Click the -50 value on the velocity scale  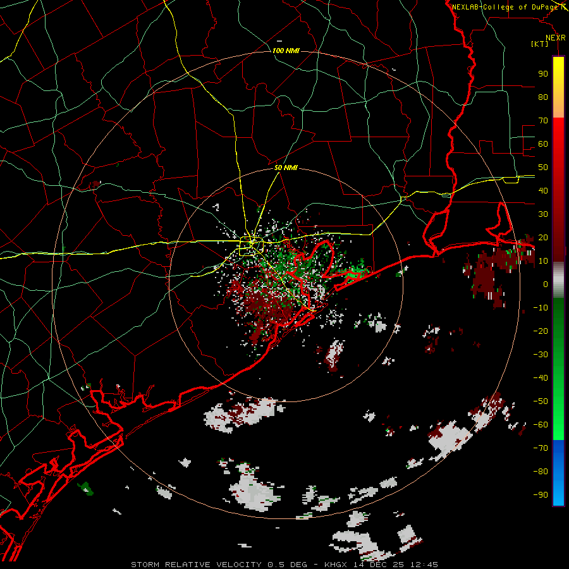click(541, 401)
